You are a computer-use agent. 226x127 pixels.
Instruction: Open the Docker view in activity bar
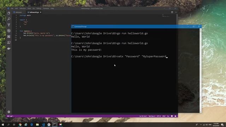click(x=9, y=48)
